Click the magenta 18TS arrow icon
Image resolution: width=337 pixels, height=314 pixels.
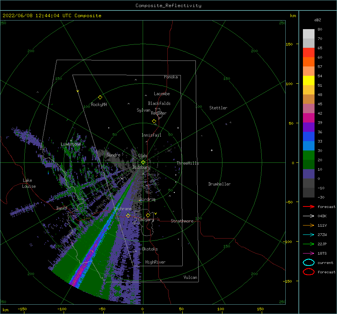click(x=309, y=254)
